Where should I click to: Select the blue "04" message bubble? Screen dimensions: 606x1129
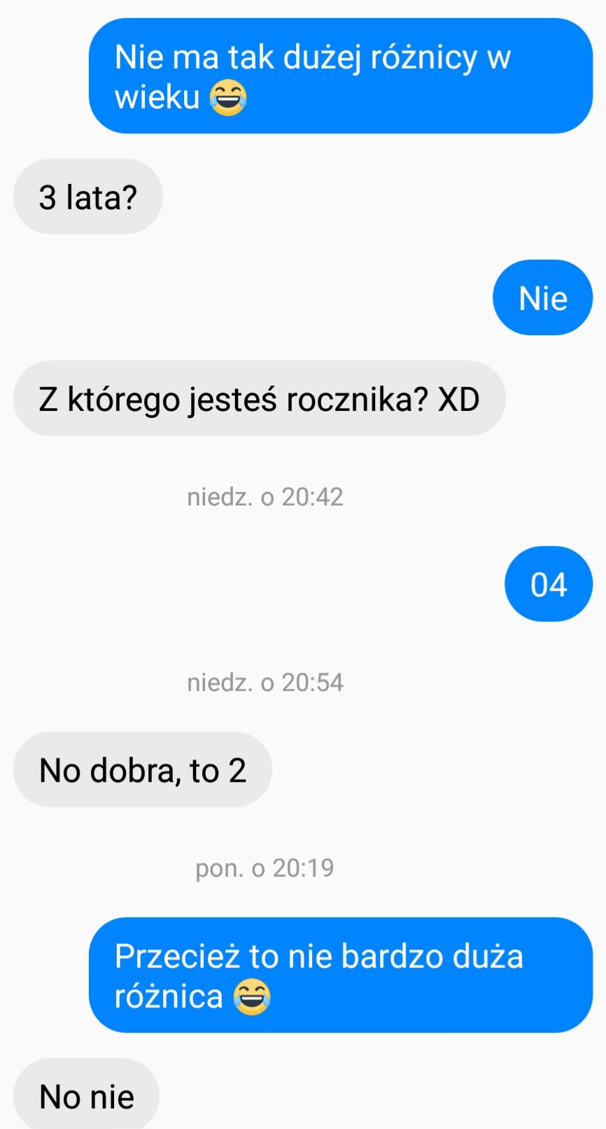pyautogui.click(x=549, y=584)
